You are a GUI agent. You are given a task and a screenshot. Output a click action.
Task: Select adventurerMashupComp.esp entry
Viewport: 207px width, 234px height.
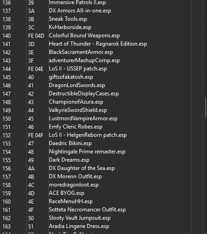(x=84, y=60)
